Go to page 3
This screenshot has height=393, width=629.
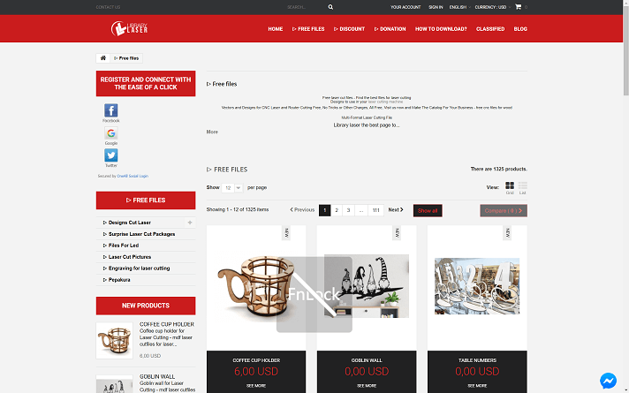[349, 210]
